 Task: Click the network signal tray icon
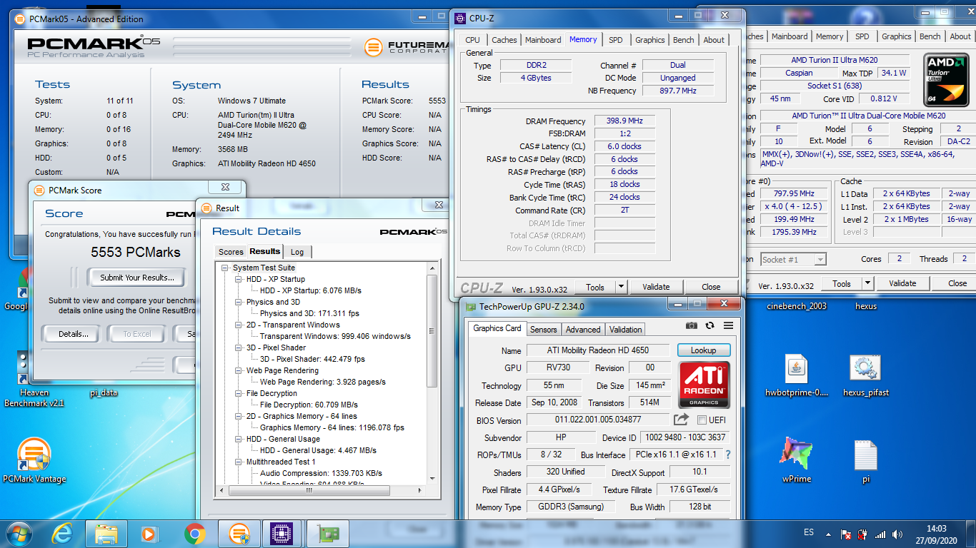[880, 534]
